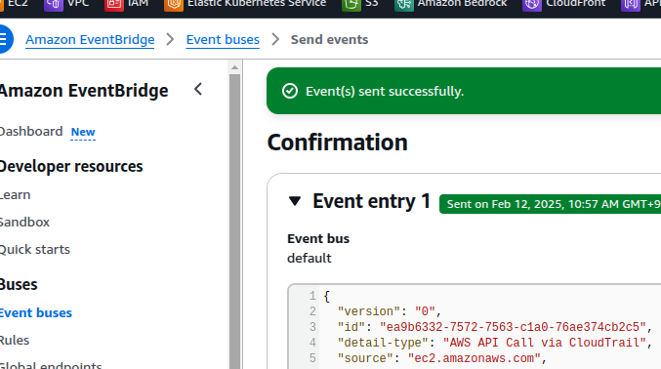
Task: Click the Confirmation heading
Action: click(x=337, y=143)
